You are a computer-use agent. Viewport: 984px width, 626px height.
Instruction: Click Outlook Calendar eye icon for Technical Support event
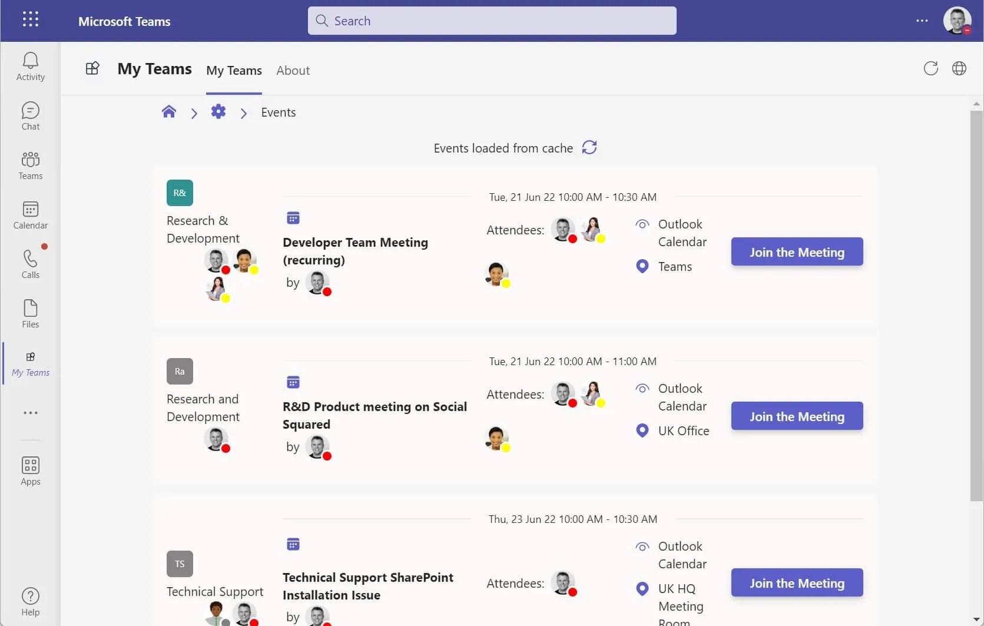(642, 546)
